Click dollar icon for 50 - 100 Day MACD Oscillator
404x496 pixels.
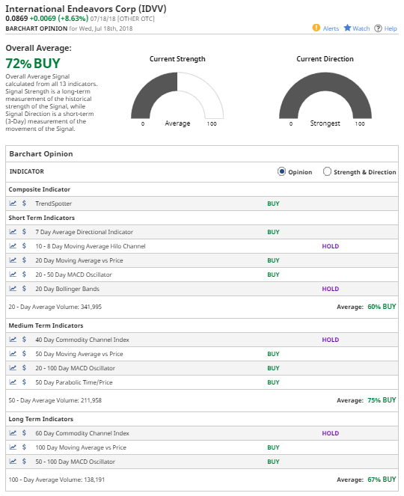click(x=24, y=462)
